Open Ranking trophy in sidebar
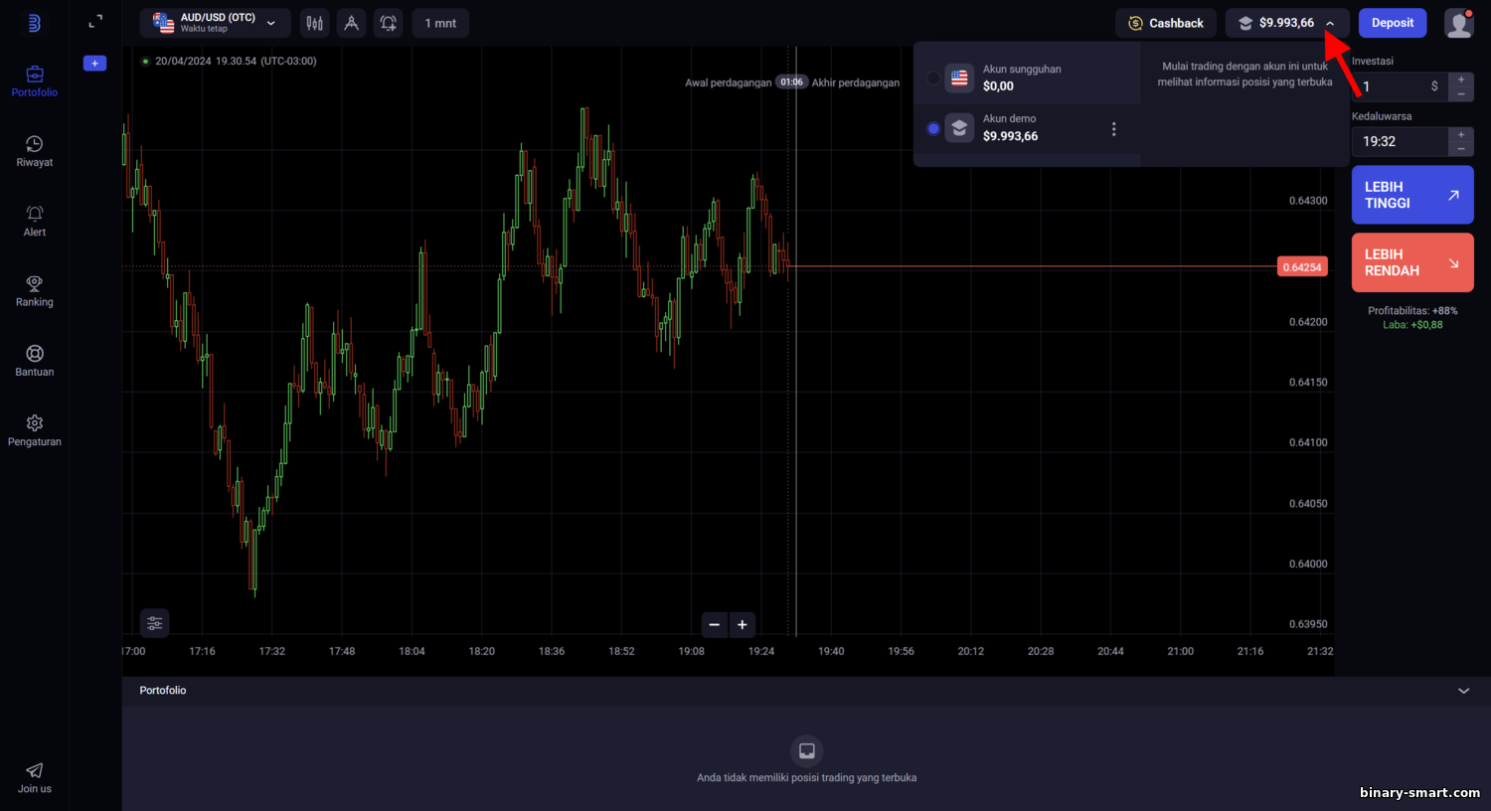 pyautogui.click(x=35, y=291)
